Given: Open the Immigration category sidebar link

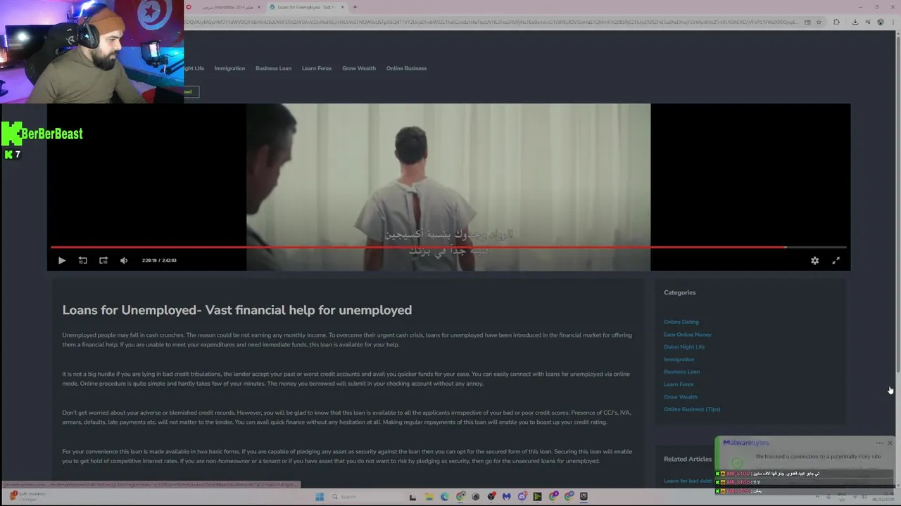Looking at the screenshot, I should [x=679, y=359].
